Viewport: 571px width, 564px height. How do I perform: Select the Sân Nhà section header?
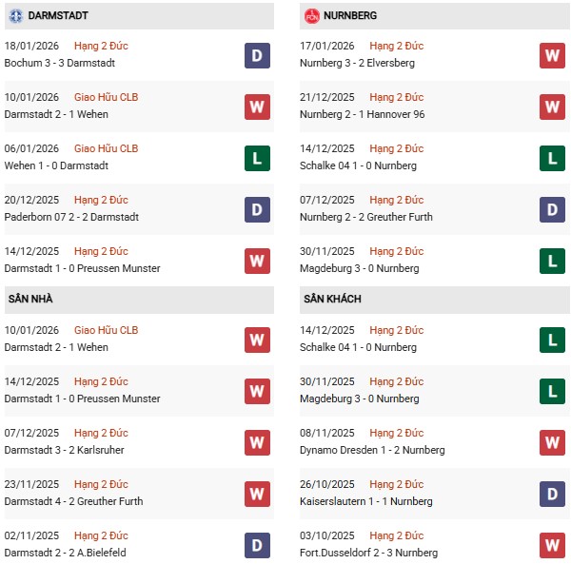(x=31, y=300)
